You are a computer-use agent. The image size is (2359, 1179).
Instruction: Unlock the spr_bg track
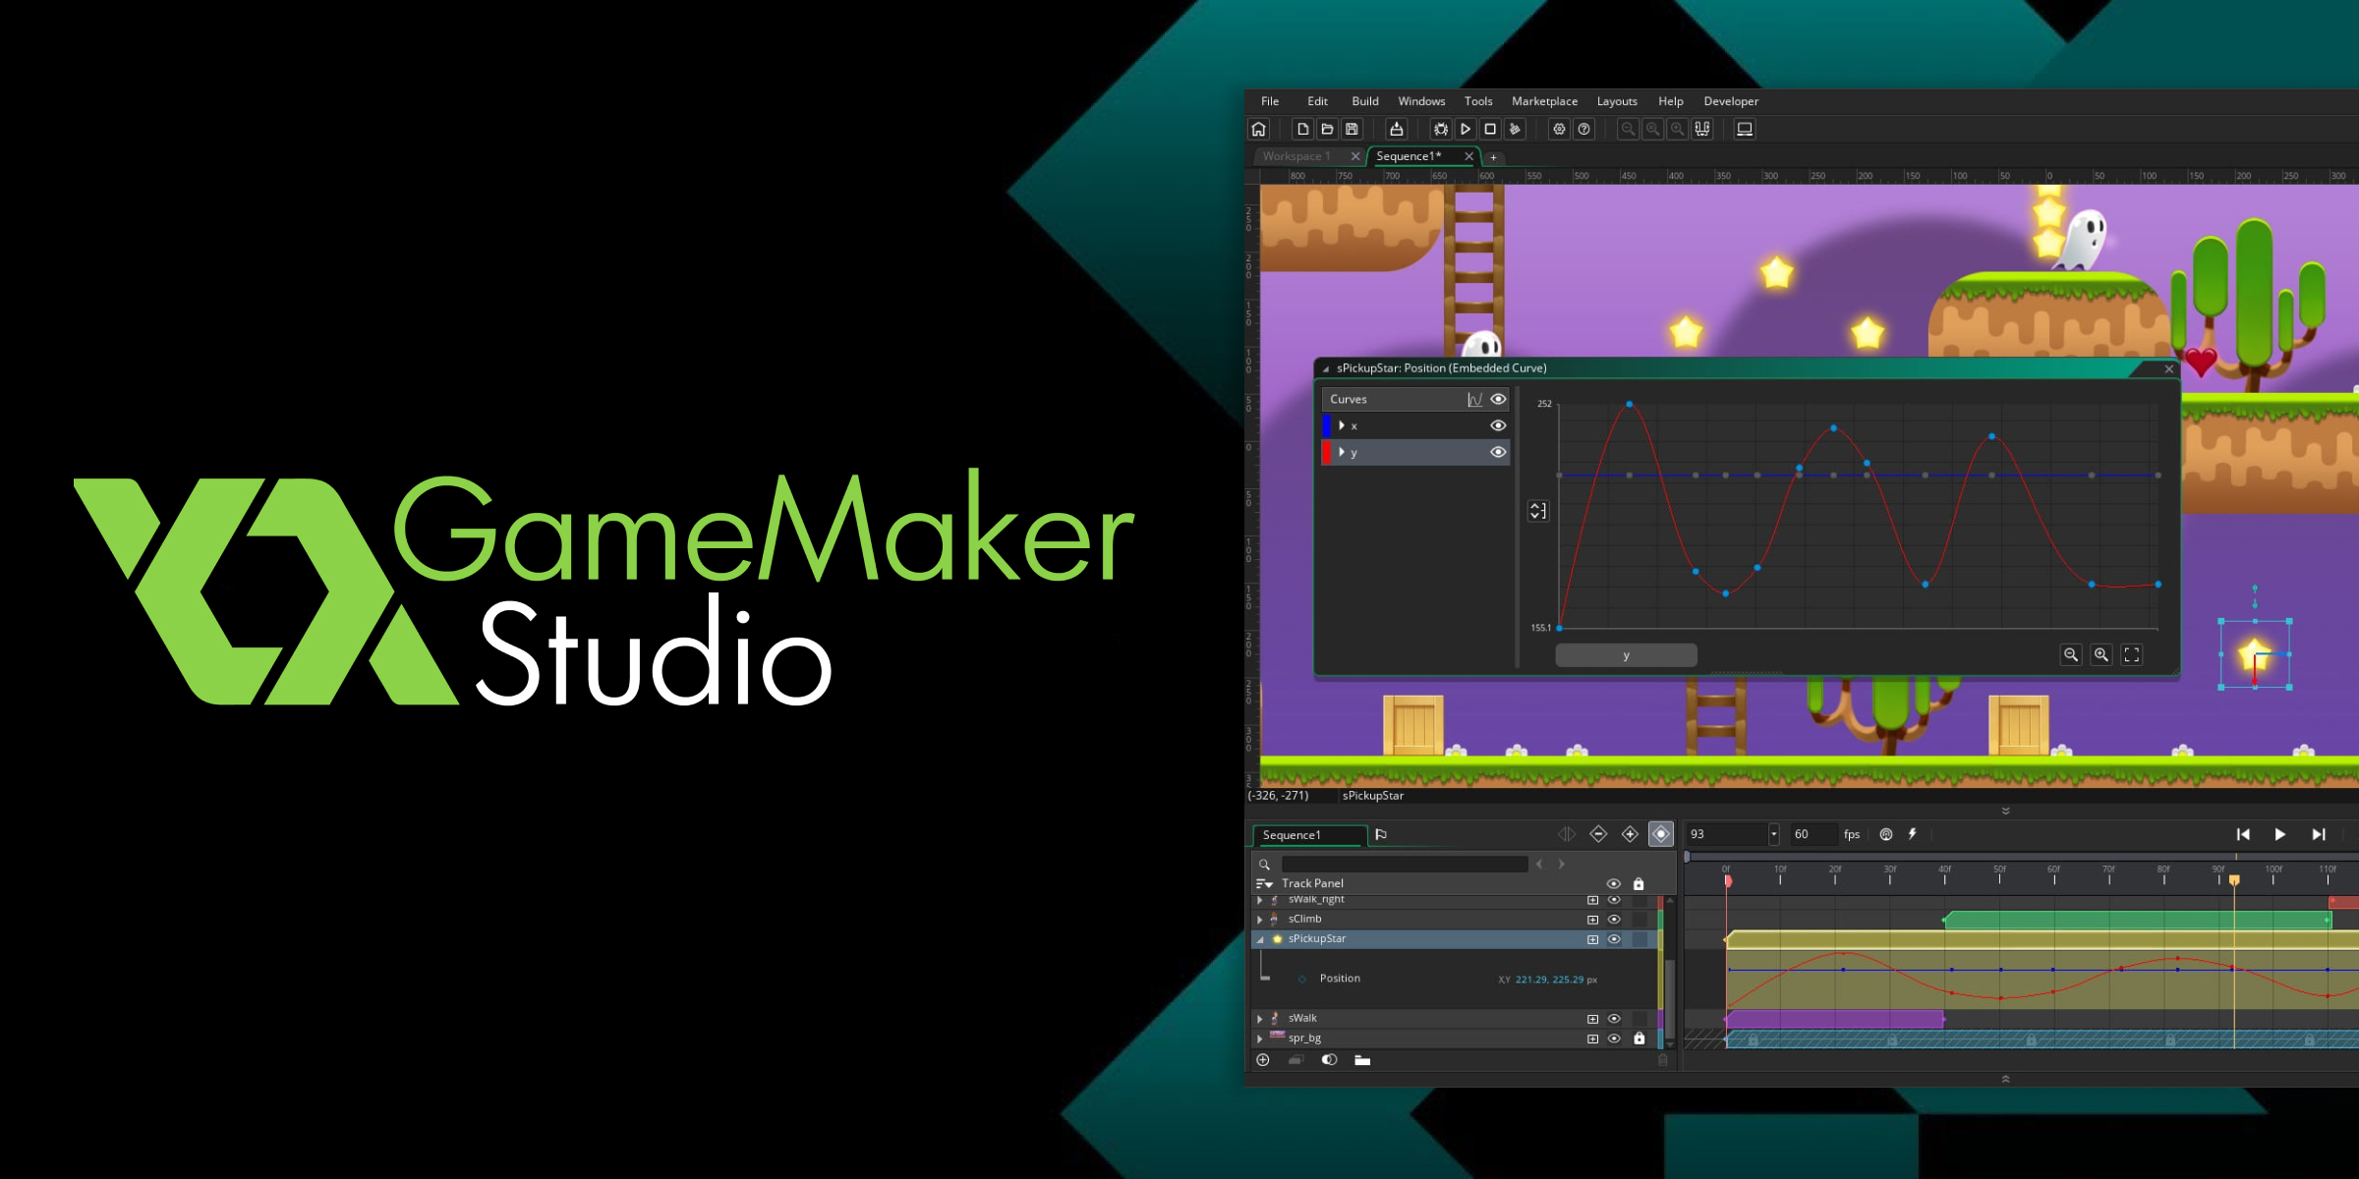click(1640, 1039)
